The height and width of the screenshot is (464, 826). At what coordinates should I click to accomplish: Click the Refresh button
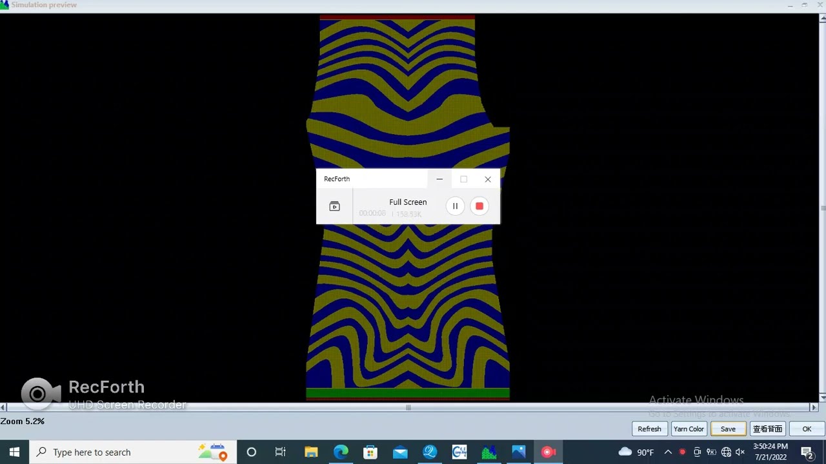point(649,429)
